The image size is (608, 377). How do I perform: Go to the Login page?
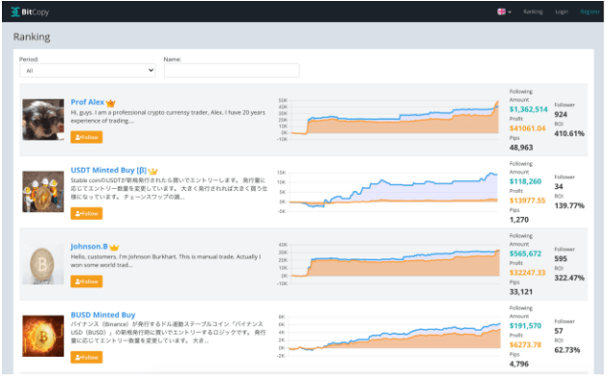(561, 12)
